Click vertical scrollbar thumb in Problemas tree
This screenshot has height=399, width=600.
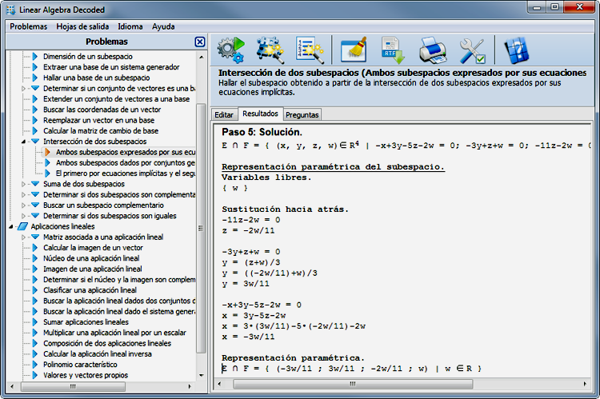coord(201,228)
